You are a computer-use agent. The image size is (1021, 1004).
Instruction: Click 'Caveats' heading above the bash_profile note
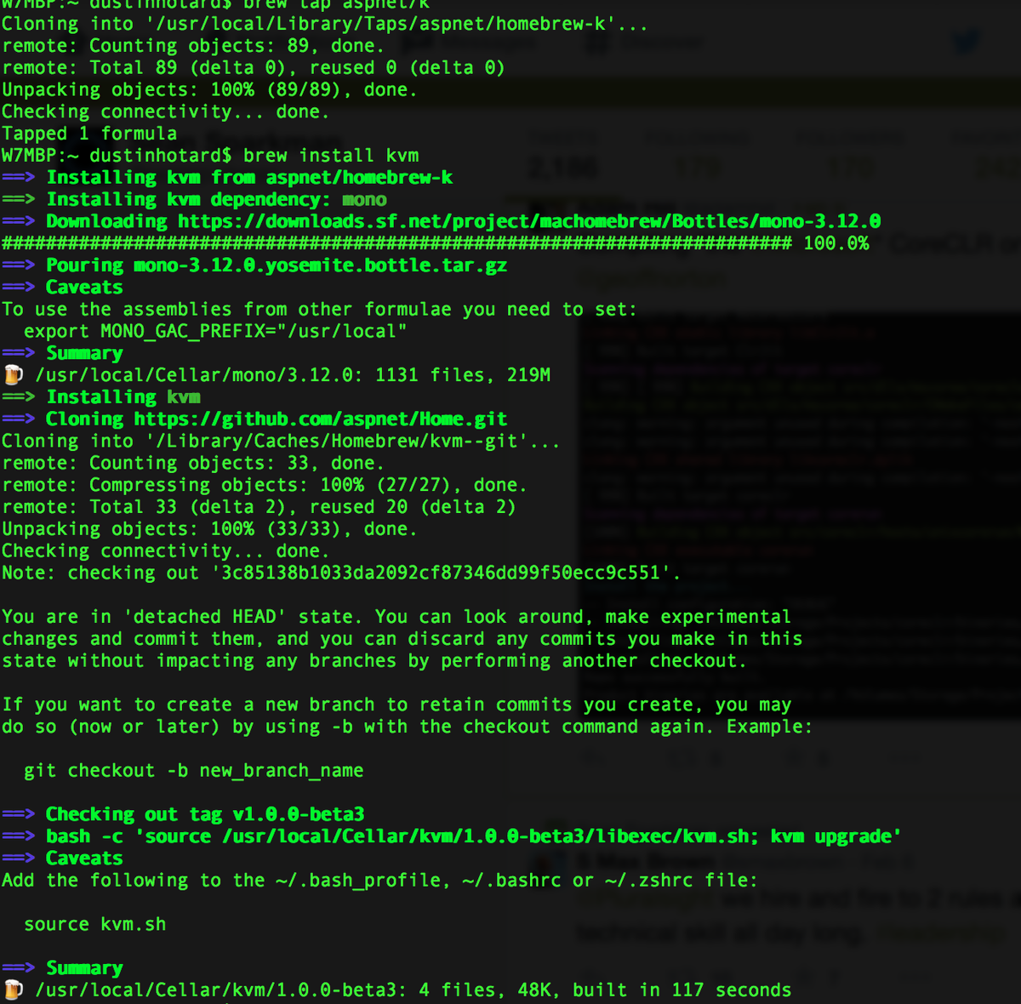[x=84, y=859]
